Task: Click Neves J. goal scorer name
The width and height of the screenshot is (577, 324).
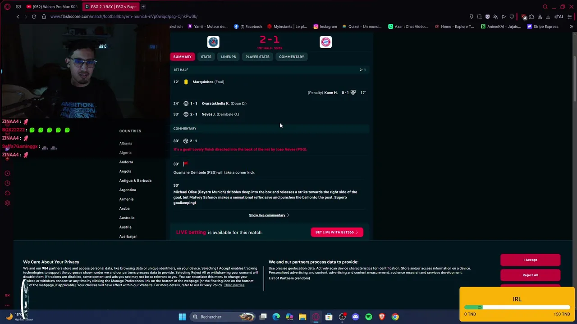Action: [x=208, y=114]
